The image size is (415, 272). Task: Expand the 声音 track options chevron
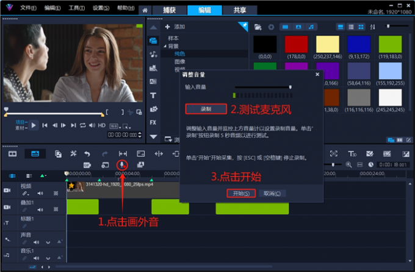[48, 242]
